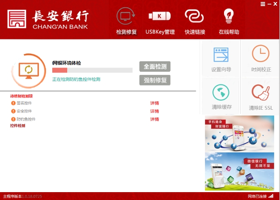Click the 网络已连接 status text
This screenshot has width=280, height=200.
pos(257,196)
